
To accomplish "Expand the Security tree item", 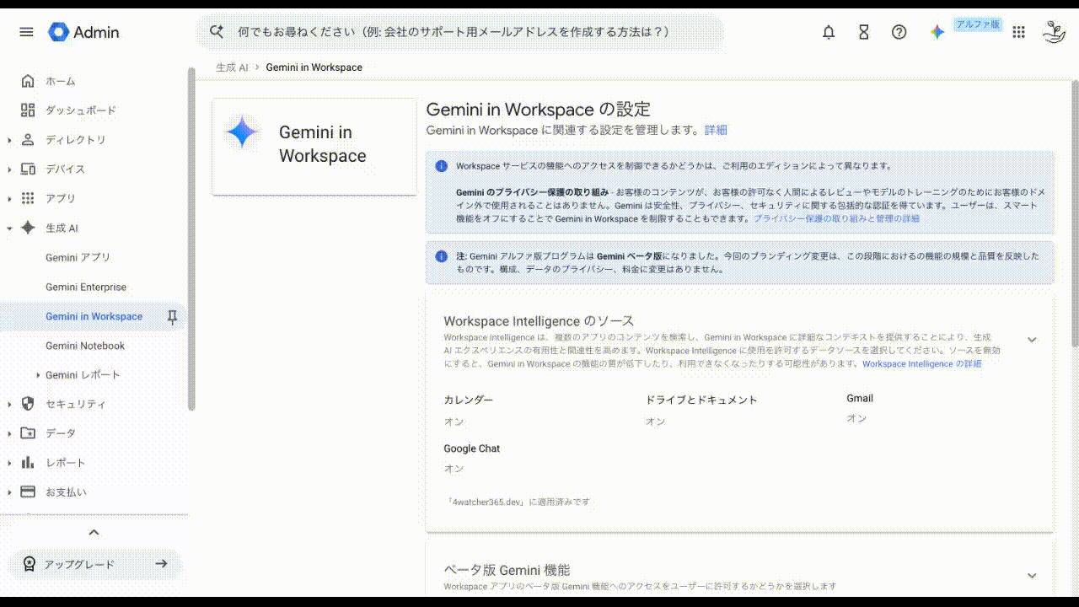I will click(x=9, y=404).
